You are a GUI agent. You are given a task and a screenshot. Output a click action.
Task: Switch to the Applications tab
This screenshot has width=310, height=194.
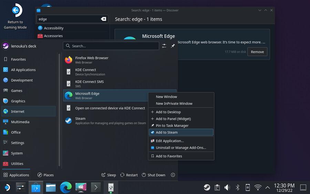point(16,175)
